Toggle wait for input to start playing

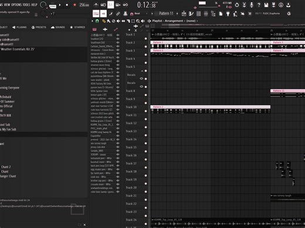pyautogui.click(x=103, y=5)
